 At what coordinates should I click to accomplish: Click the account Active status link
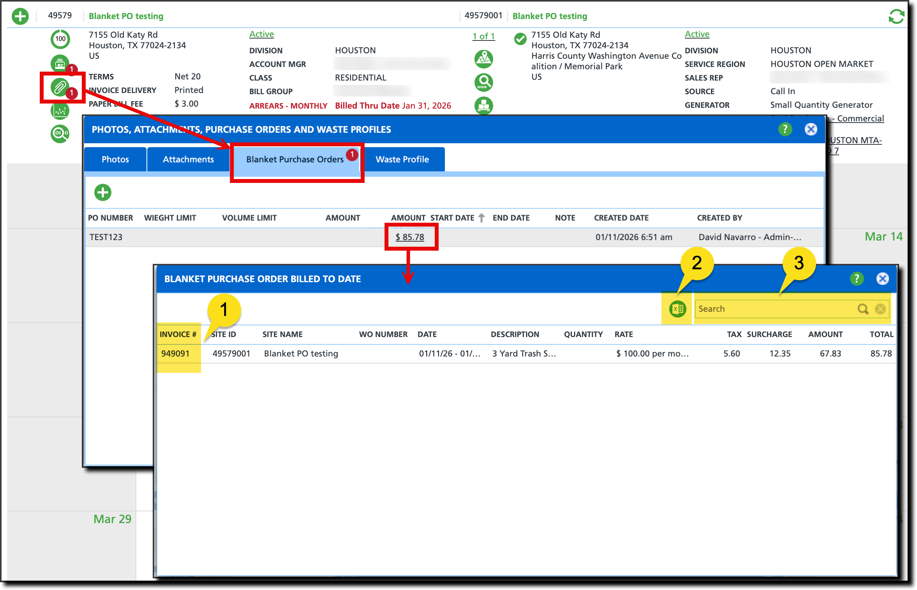[x=261, y=34]
